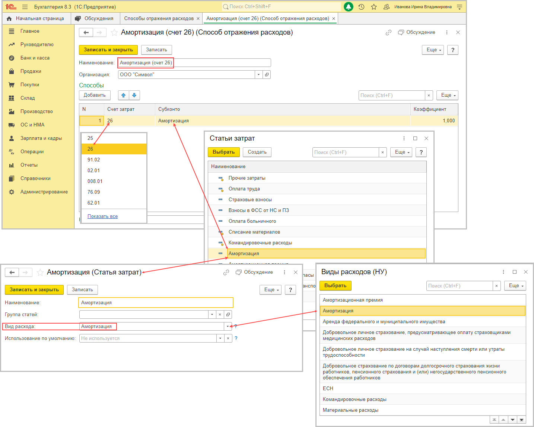Screen dimensions: 534x427
Task: Open the hamburger menu next to the 1C logo
Action: tap(25, 7)
